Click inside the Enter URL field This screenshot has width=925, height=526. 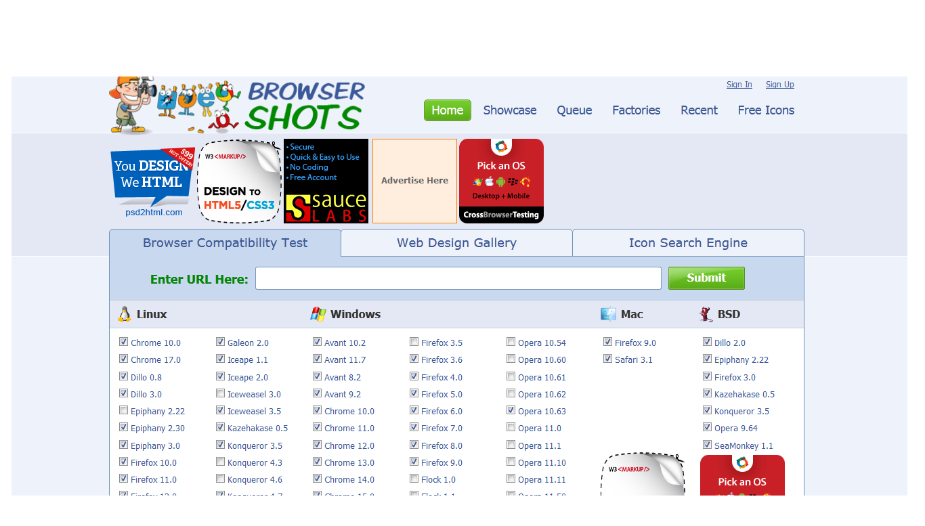point(458,278)
